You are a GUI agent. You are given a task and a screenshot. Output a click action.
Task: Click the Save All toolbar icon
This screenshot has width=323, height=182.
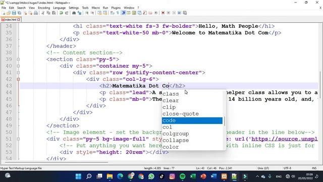19,13
